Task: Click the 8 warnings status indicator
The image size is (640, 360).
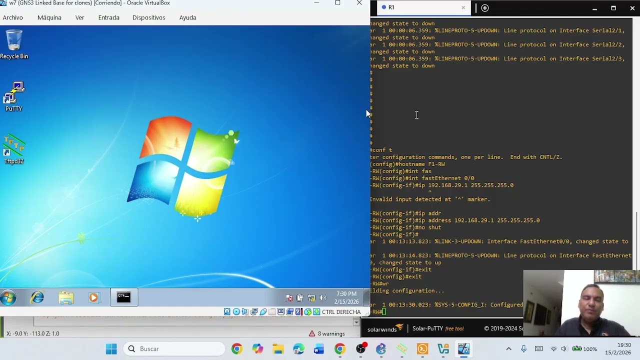Action: (x=327, y=333)
